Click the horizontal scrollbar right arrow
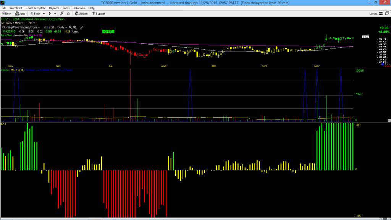Image resolution: width=391 pixels, height=220 pixels. 389,219
